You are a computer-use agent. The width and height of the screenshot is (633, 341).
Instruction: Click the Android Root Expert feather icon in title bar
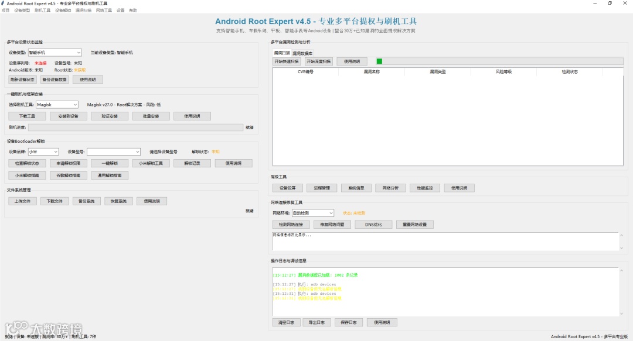click(3, 4)
